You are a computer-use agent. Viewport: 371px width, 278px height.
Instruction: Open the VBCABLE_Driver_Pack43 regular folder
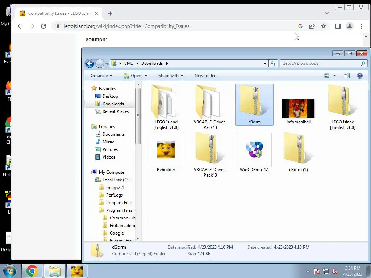(210, 107)
